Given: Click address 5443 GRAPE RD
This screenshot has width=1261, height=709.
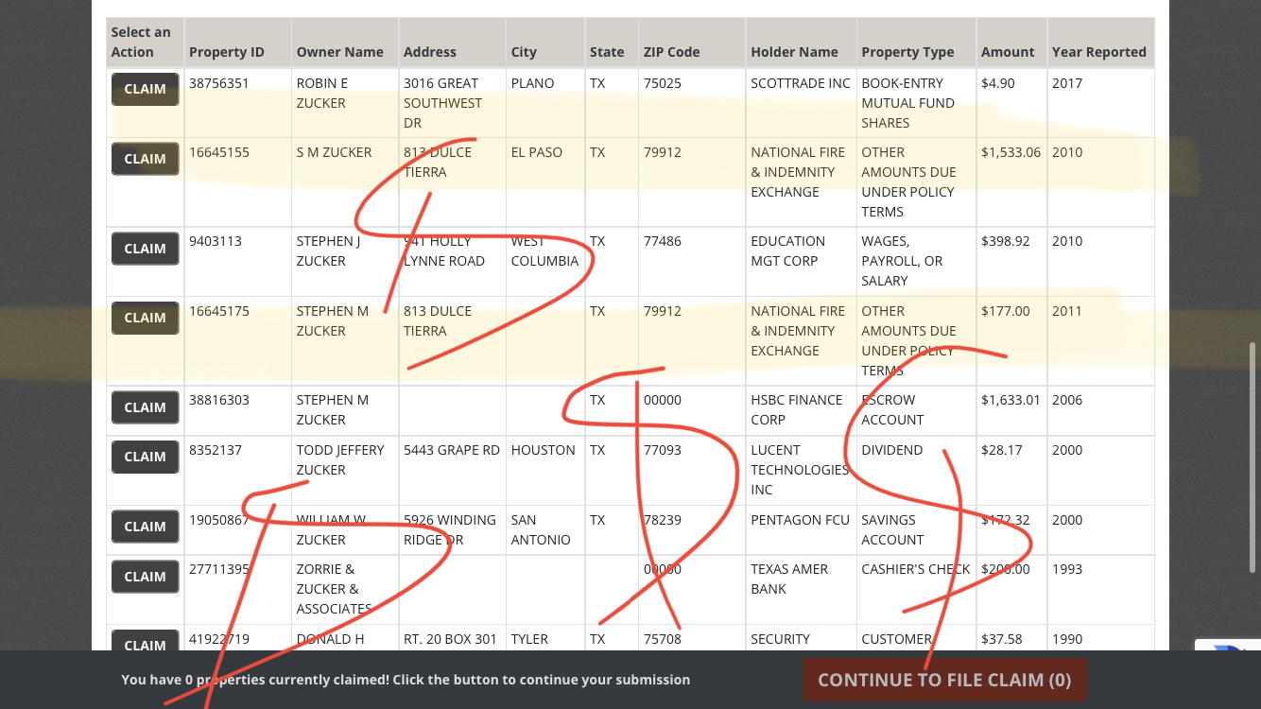Looking at the screenshot, I should [x=452, y=450].
